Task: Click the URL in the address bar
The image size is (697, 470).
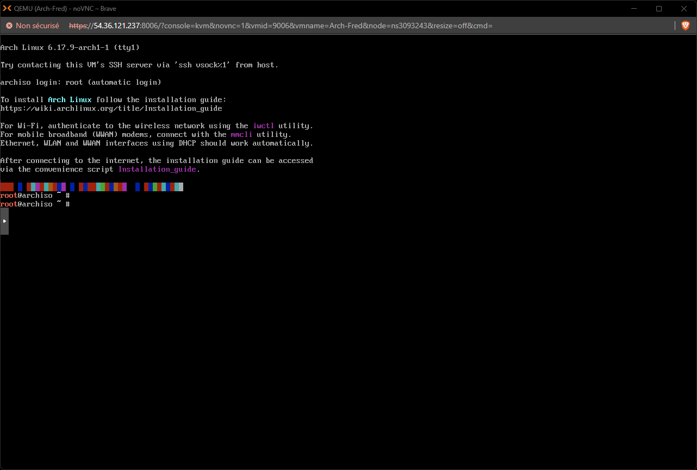Action: [280, 26]
